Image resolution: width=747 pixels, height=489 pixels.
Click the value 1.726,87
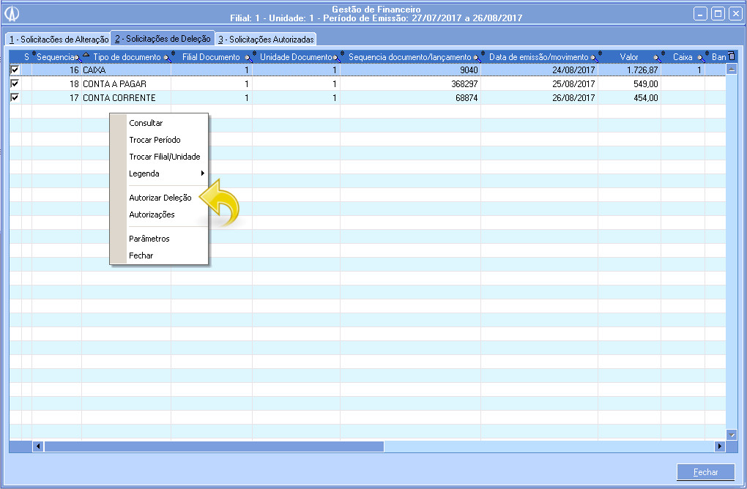tap(643, 70)
